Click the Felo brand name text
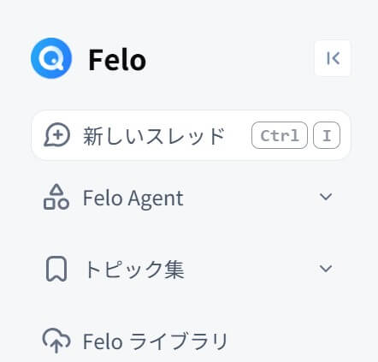The width and height of the screenshot is (378, 362). coord(117,60)
